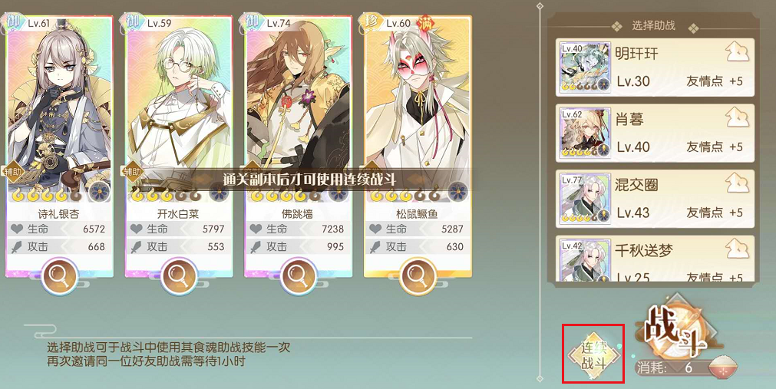Tap flower emblem on 松鼠鳜鱼 card
776x389 pixels.
tap(458, 192)
